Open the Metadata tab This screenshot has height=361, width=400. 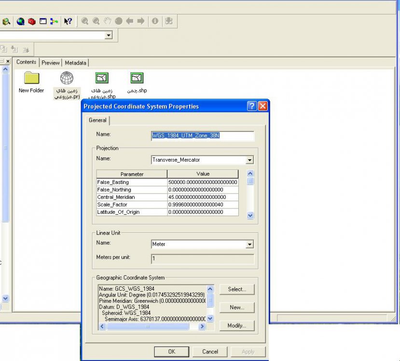[75, 63]
